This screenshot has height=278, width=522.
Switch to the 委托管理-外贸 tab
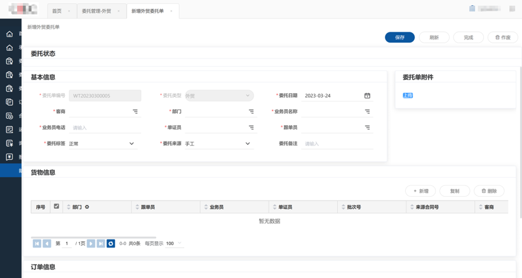[97, 11]
